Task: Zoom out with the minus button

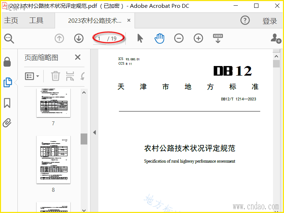Action: click(x=179, y=38)
